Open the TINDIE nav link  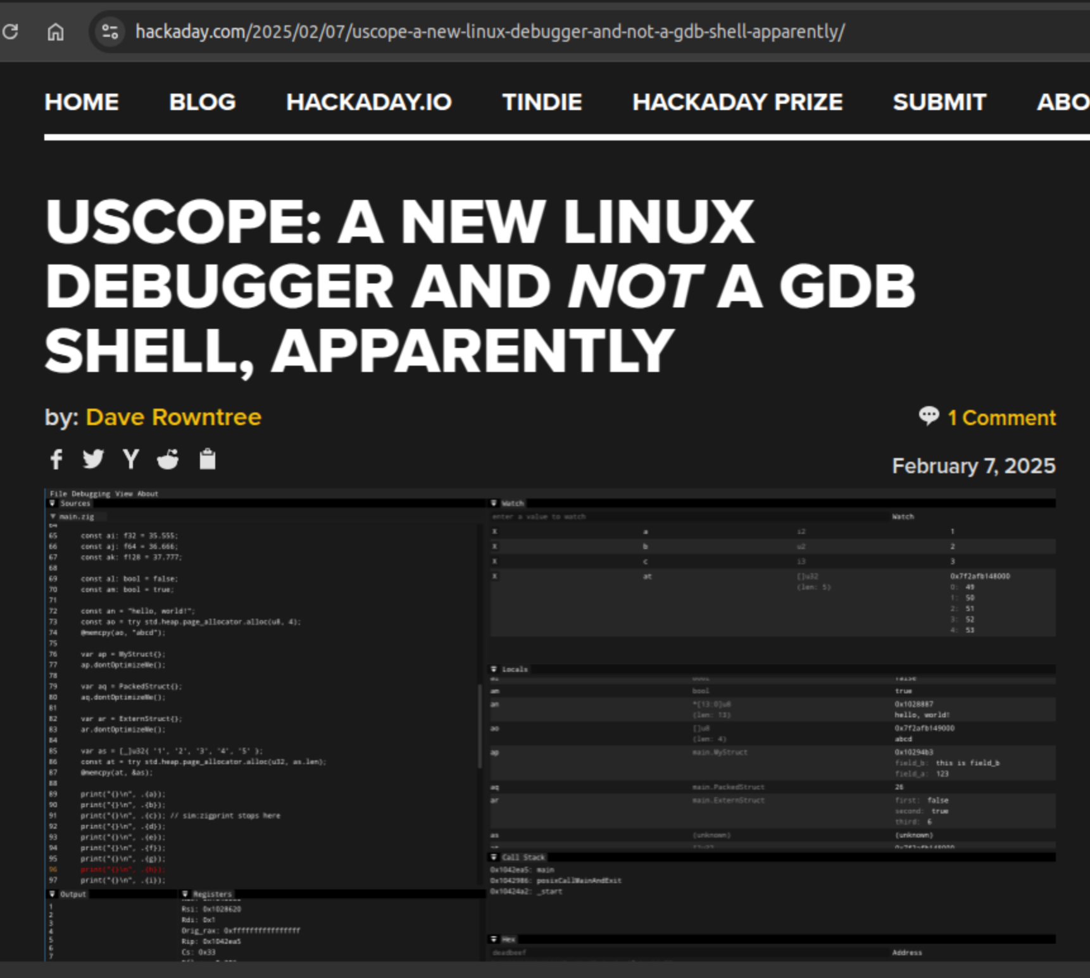(542, 102)
